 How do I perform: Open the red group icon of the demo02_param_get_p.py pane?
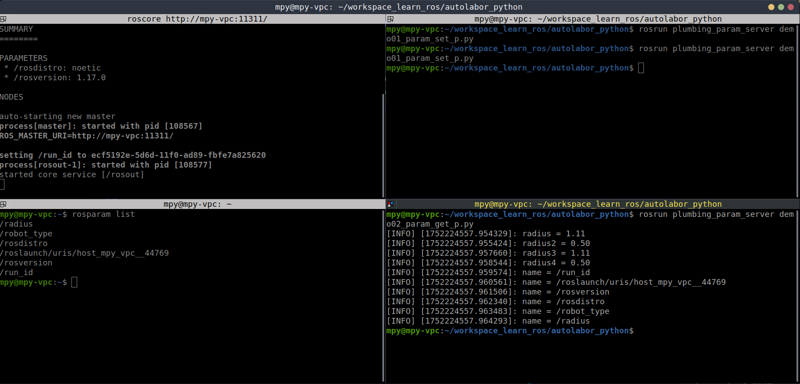point(390,204)
